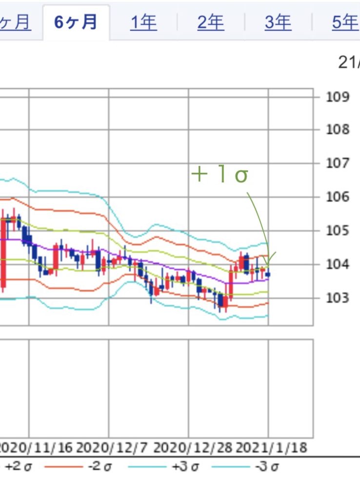Click the 108 price axis label

click(x=338, y=130)
